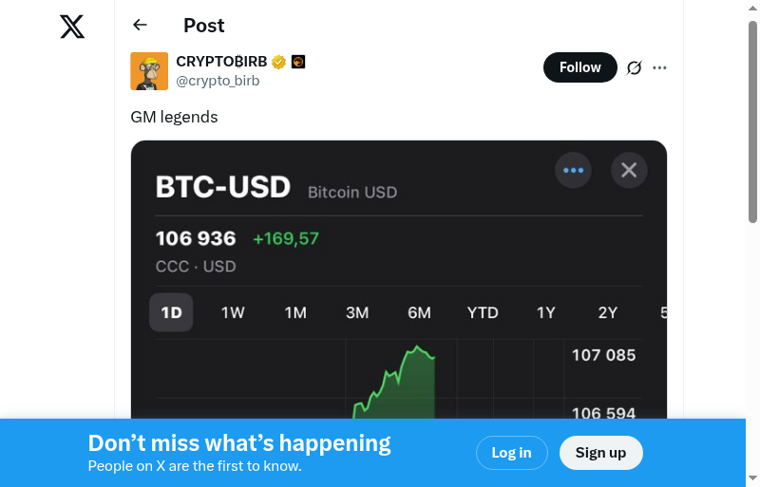Click the blue three-dot chart button
Image resolution: width=760 pixels, height=487 pixels.
click(x=573, y=171)
